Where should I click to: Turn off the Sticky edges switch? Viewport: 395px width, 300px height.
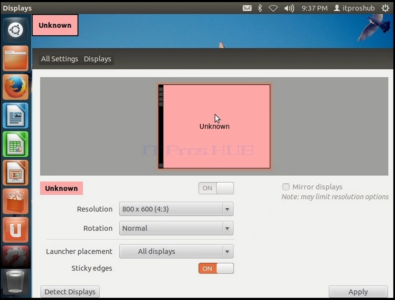coord(216,269)
